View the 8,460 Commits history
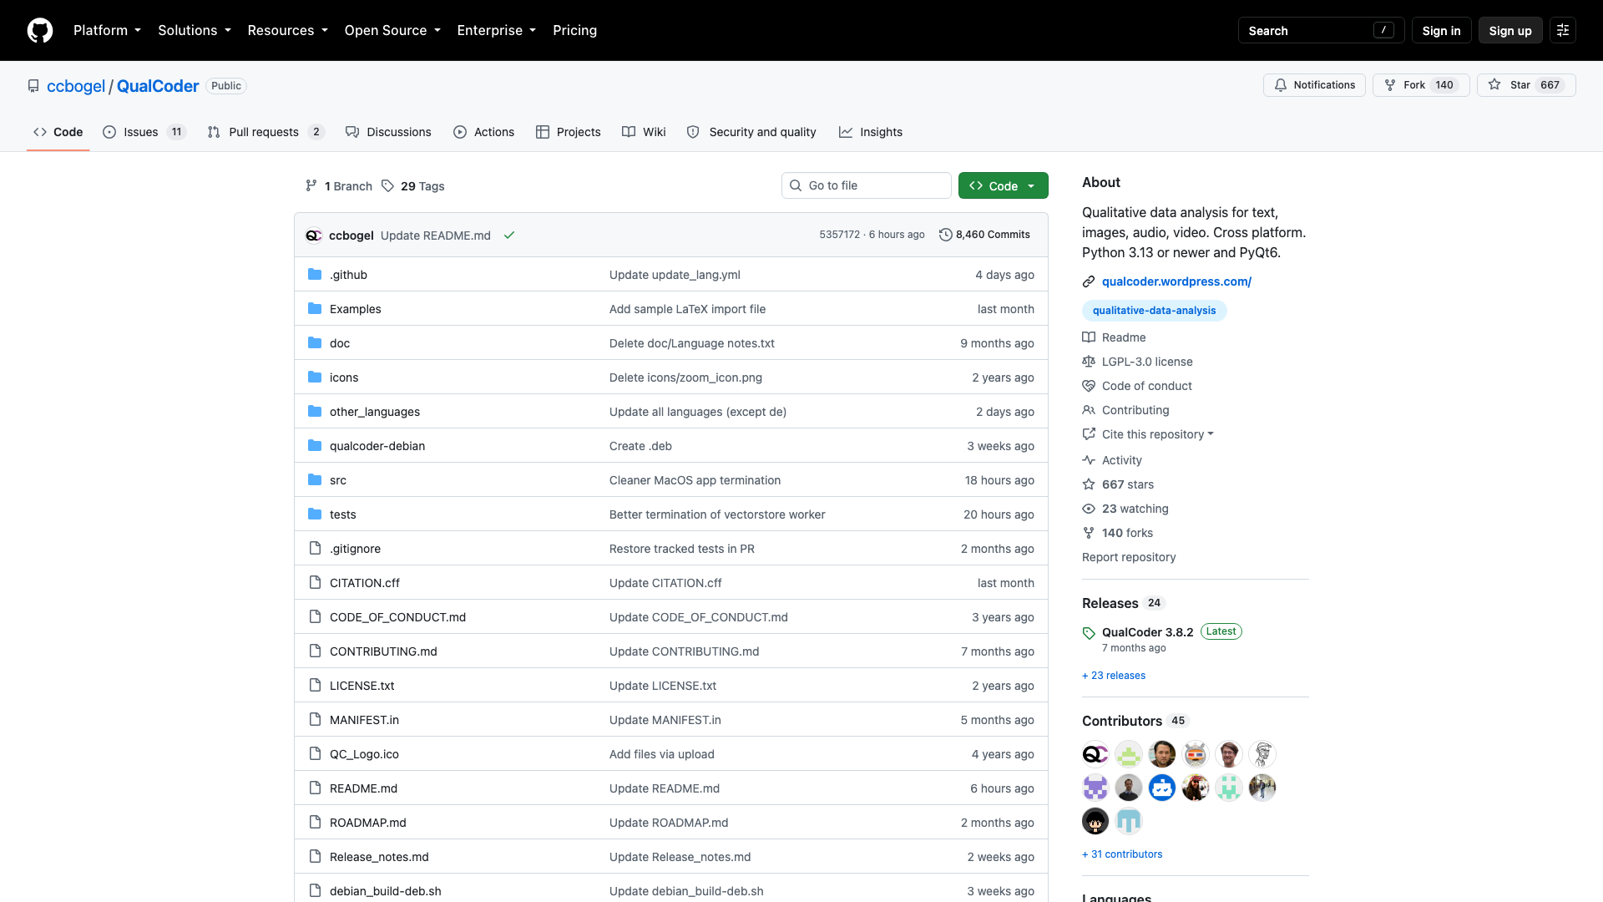The height and width of the screenshot is (902, 1603). [x=985, y=235]
